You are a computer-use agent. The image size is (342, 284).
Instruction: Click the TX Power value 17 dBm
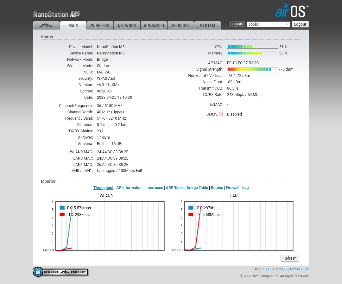[x=103, y=137]
